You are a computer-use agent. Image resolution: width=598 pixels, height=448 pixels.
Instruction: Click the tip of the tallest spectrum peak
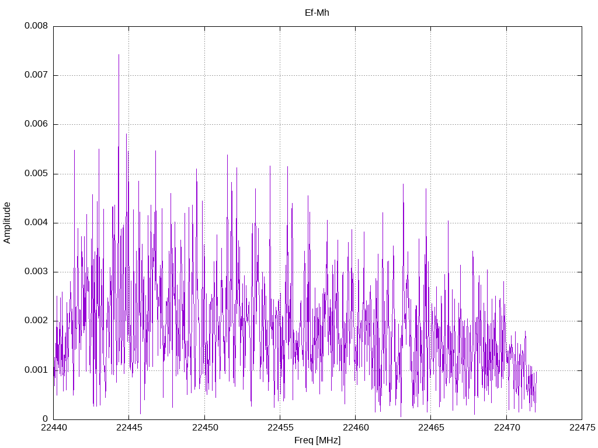pyautogui.click(x=119, y=55)
